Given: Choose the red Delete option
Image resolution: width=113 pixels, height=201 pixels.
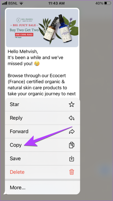Looking at the screenshot, I should (43, 172).
